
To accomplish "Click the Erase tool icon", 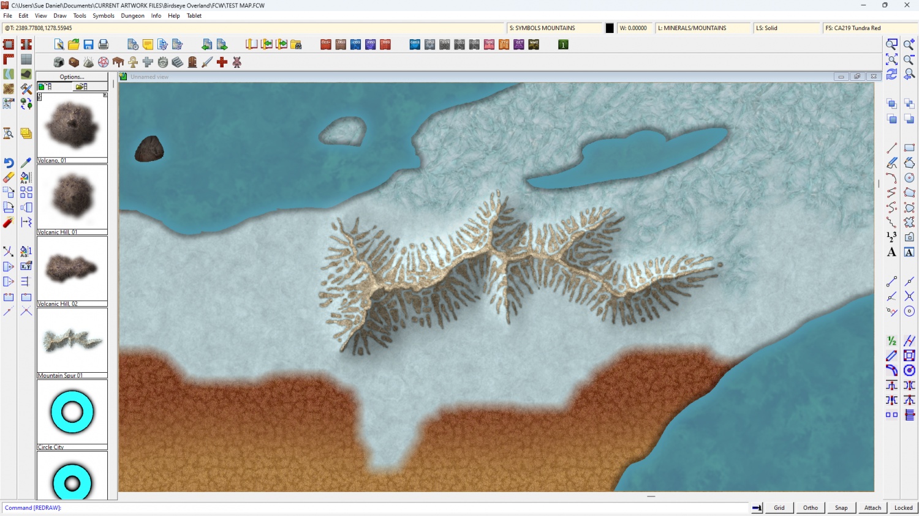I will pyautogui.click(x=9, y=178).
